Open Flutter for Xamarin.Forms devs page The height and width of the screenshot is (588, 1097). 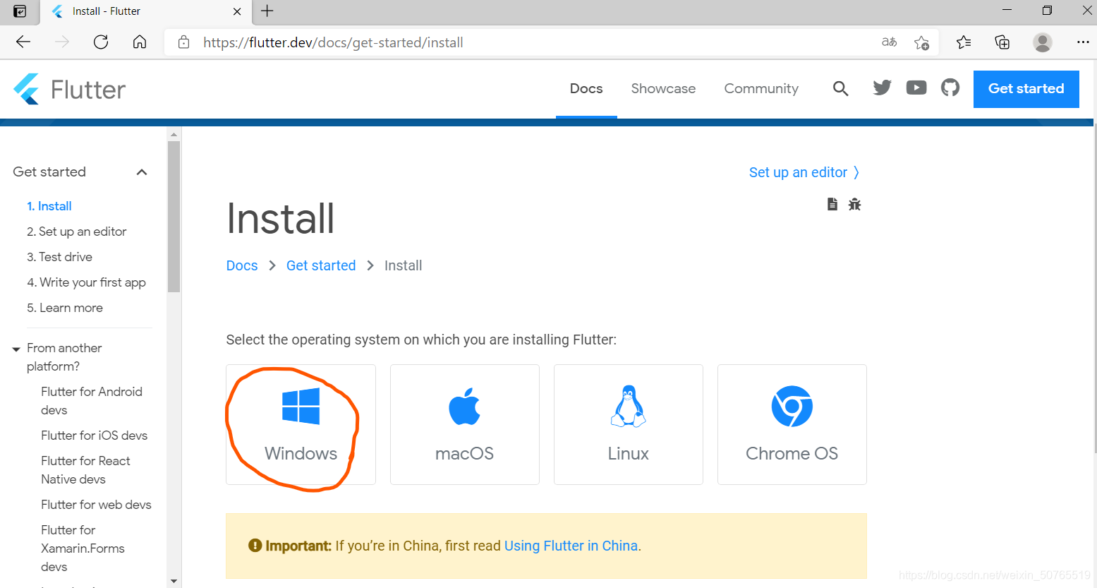tap(83, 548)
